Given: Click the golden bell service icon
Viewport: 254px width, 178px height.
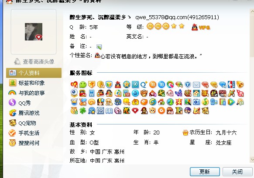Looking at the screenshot, I should (240, 84).
